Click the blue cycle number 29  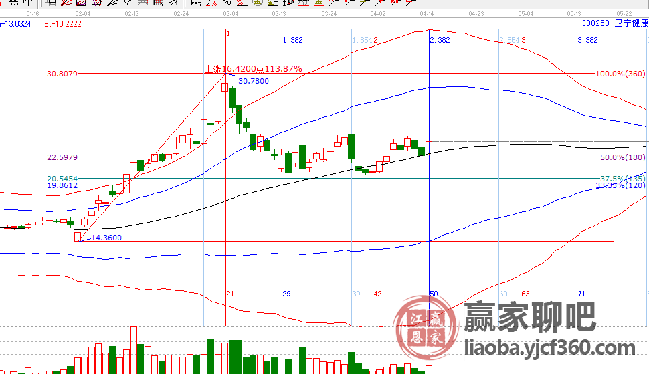287,294
